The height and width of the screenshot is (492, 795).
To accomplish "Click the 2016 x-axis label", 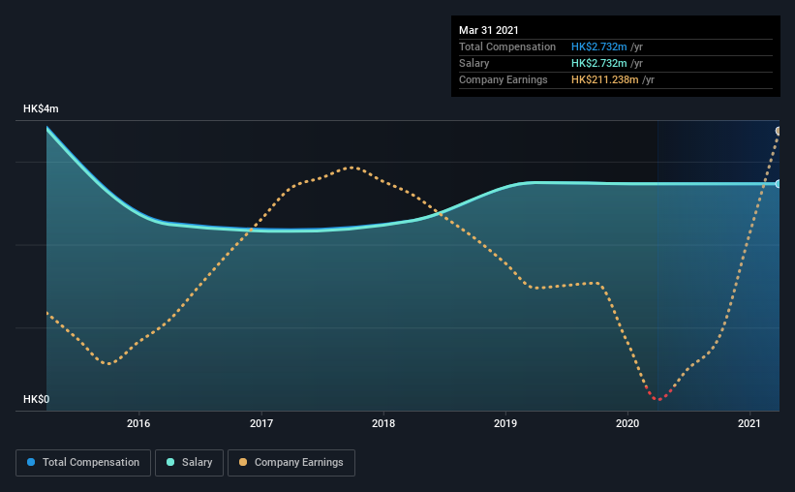I will pyautogui.click(x=138, y=423).
